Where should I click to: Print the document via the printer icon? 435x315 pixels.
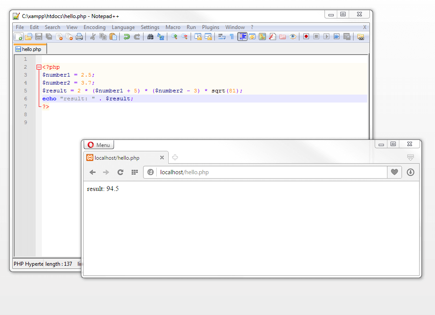click(79, 37)
